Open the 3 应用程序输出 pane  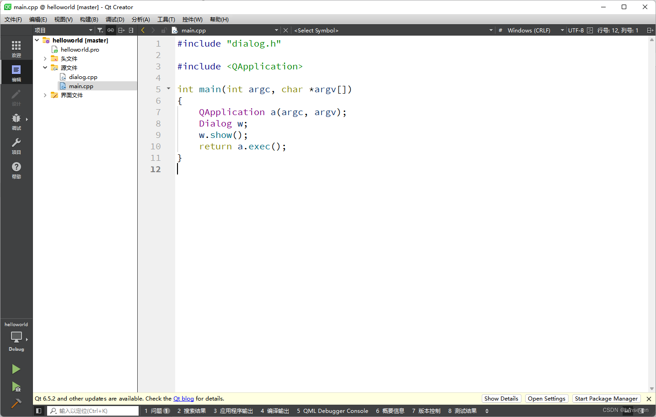click(233, 411)
